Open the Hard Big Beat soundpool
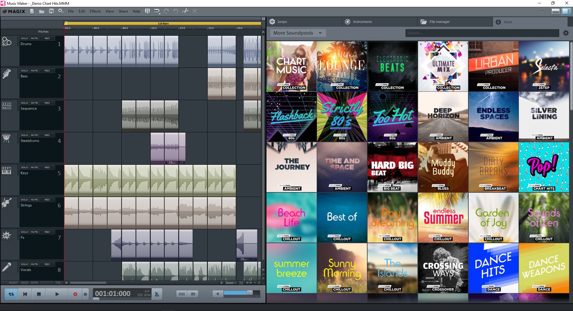Screen dimensions: 573x311 392,167
